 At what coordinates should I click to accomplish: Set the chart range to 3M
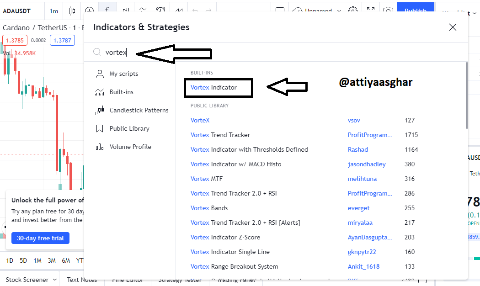[x=52, y=260]
